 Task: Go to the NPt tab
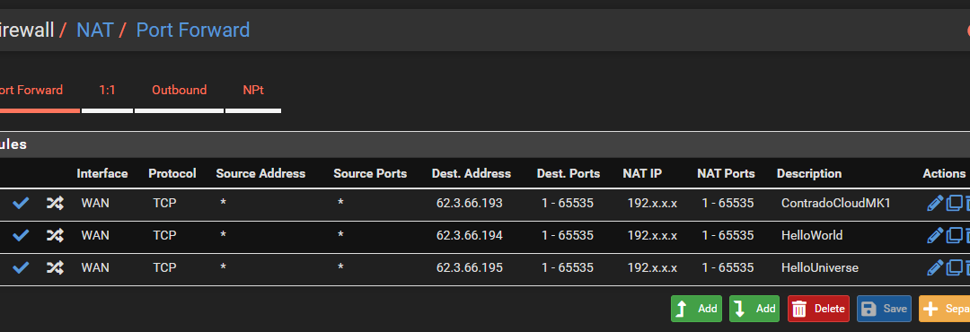(x=253, y=91)
